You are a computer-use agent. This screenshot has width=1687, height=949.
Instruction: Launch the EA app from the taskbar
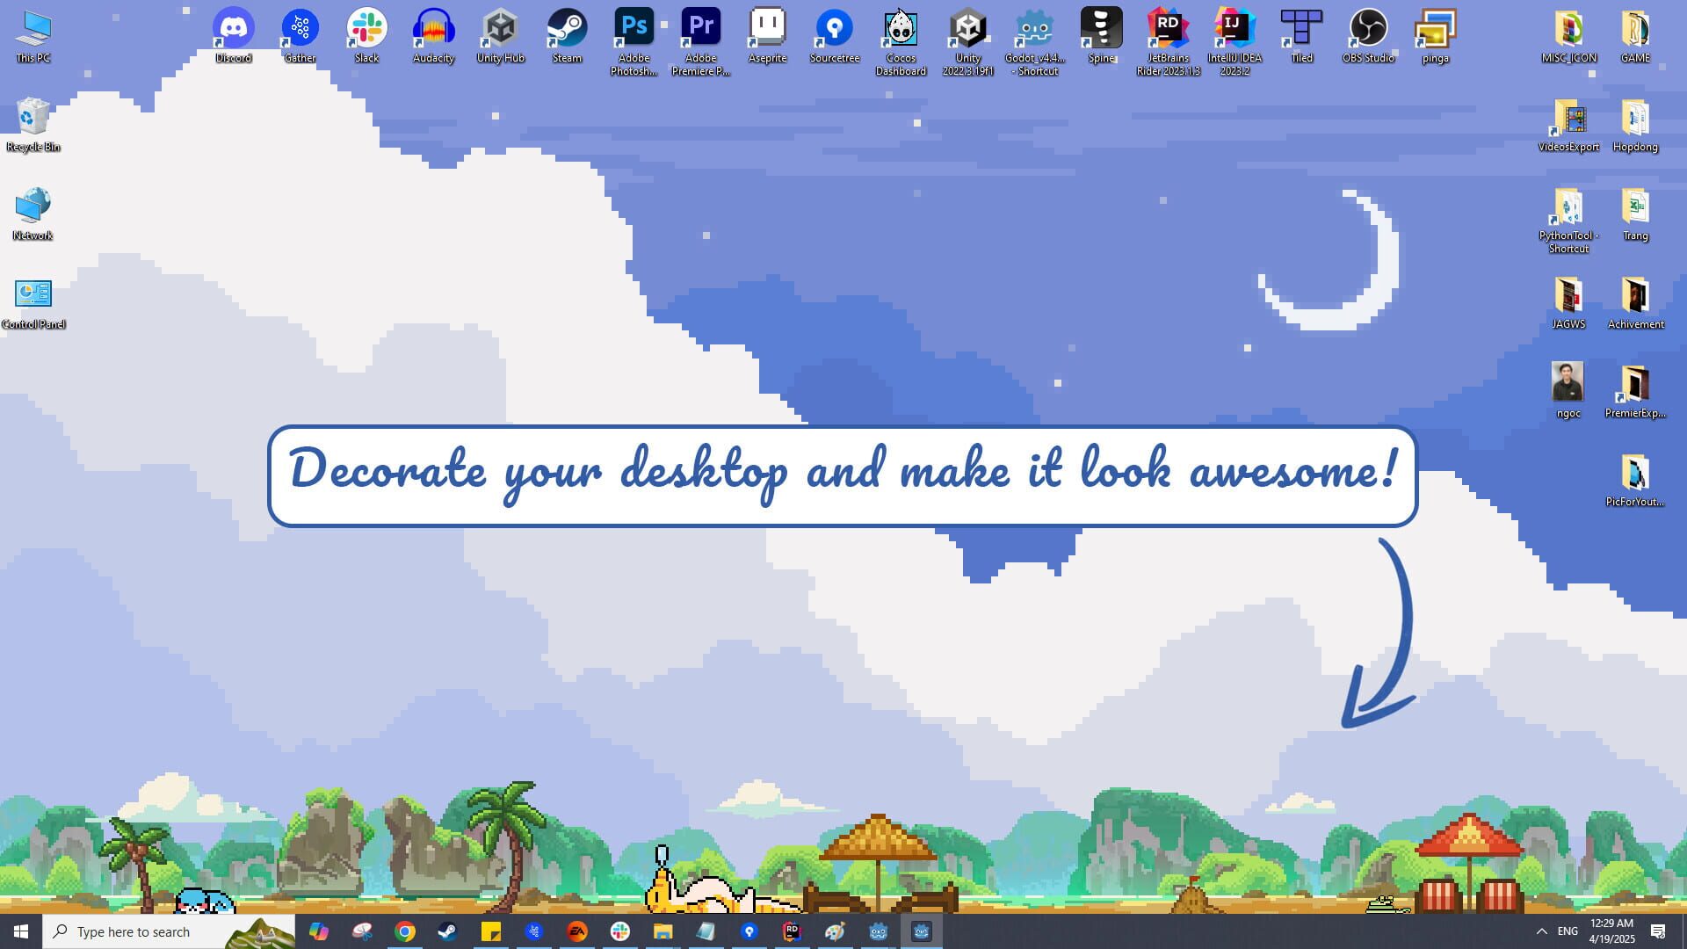click(x=577, y=931)
